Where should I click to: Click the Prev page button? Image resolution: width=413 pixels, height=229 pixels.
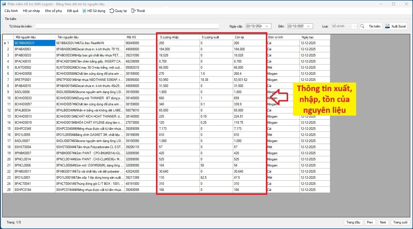[x=370, y=222]
